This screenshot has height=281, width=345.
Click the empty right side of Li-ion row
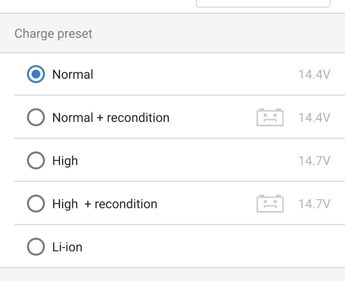tap(256, 247)
